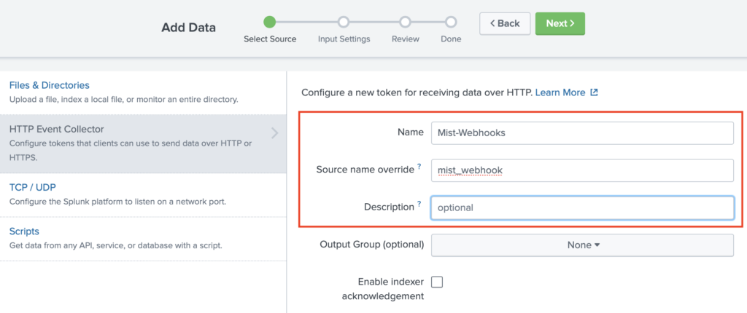Viewport: 747px width, 313px height.
Task: Click the help mark next to Source name override
Action: tap(419, 168)
